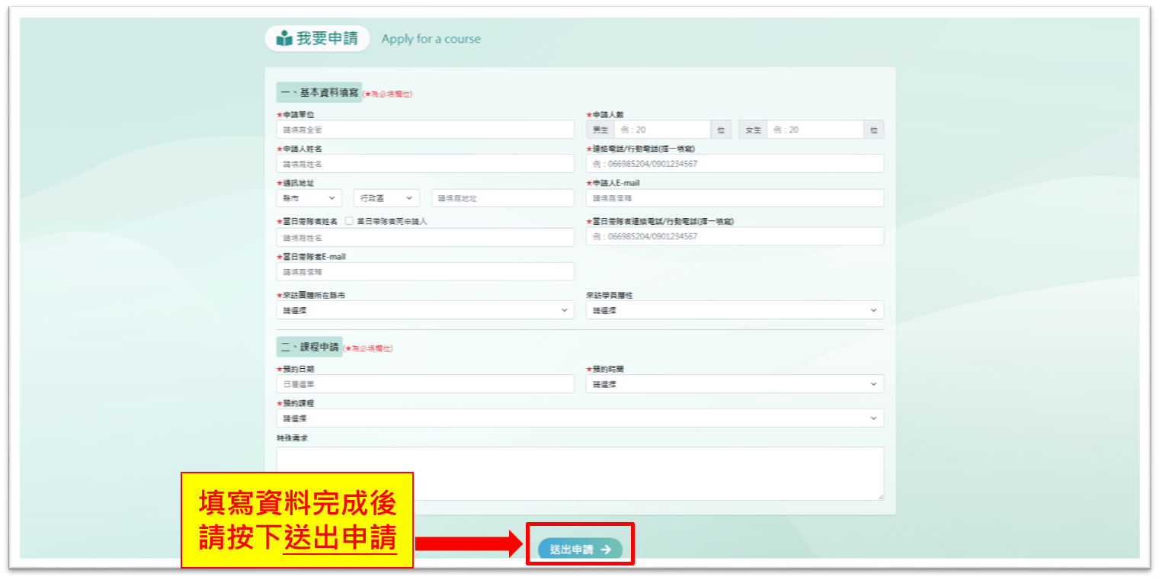Expand the 預約時間 dropdown

point(735,384)
